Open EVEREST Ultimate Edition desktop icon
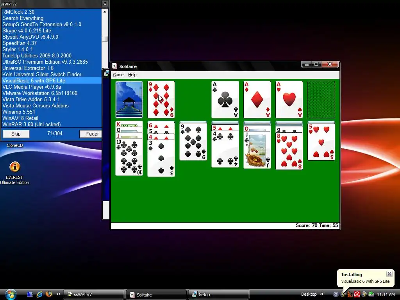The width and height of the screenshot is (400, 300). (x=14, y=173)
